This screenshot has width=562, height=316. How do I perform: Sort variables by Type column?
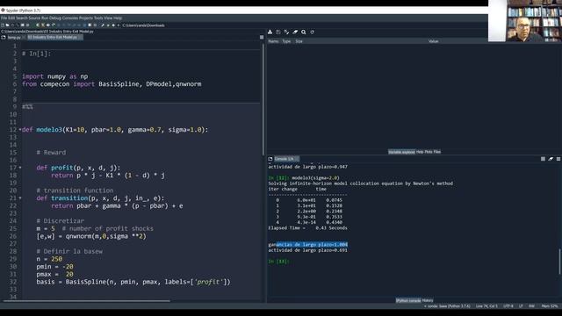point(286,41)
